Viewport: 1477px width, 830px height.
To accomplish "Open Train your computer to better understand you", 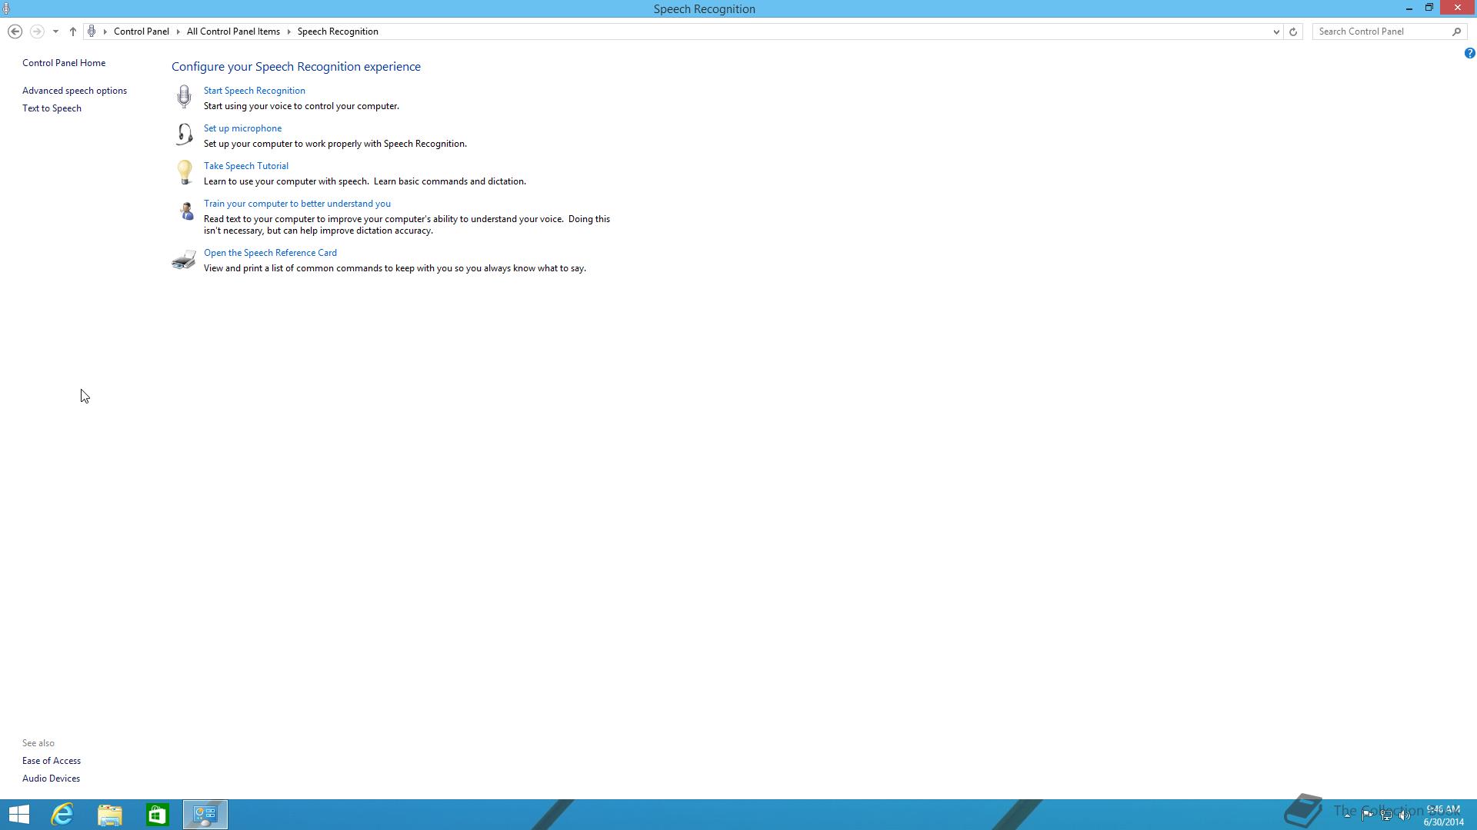I will (x=297, y=204).
